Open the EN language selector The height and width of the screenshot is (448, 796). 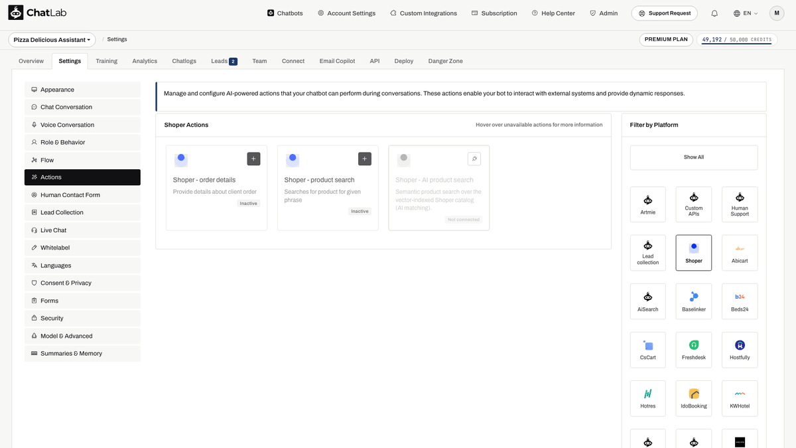click(746, 13)
